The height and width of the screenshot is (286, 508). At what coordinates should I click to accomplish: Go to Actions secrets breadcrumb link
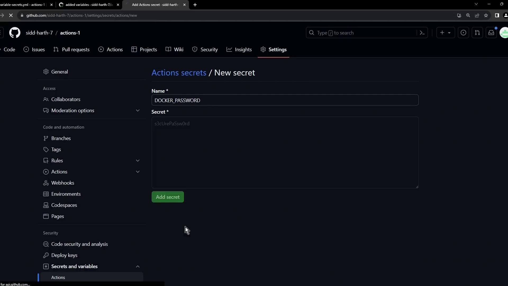coord(179,73)
